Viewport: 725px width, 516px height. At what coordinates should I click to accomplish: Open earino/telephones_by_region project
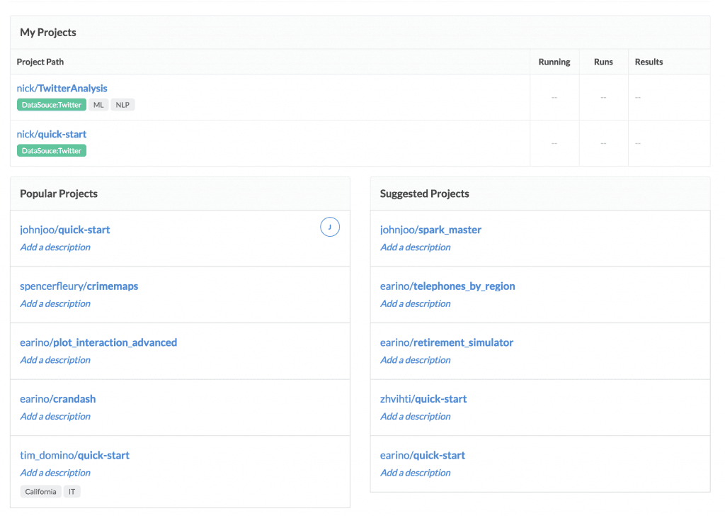coord(447,286)
